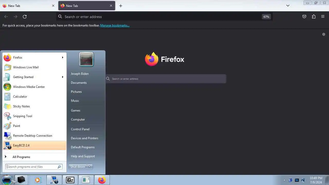This screenshot has width=329, height=185.
Task: Open a new tab with plus button
Action: pyautogui.click(x=121, y=6)
